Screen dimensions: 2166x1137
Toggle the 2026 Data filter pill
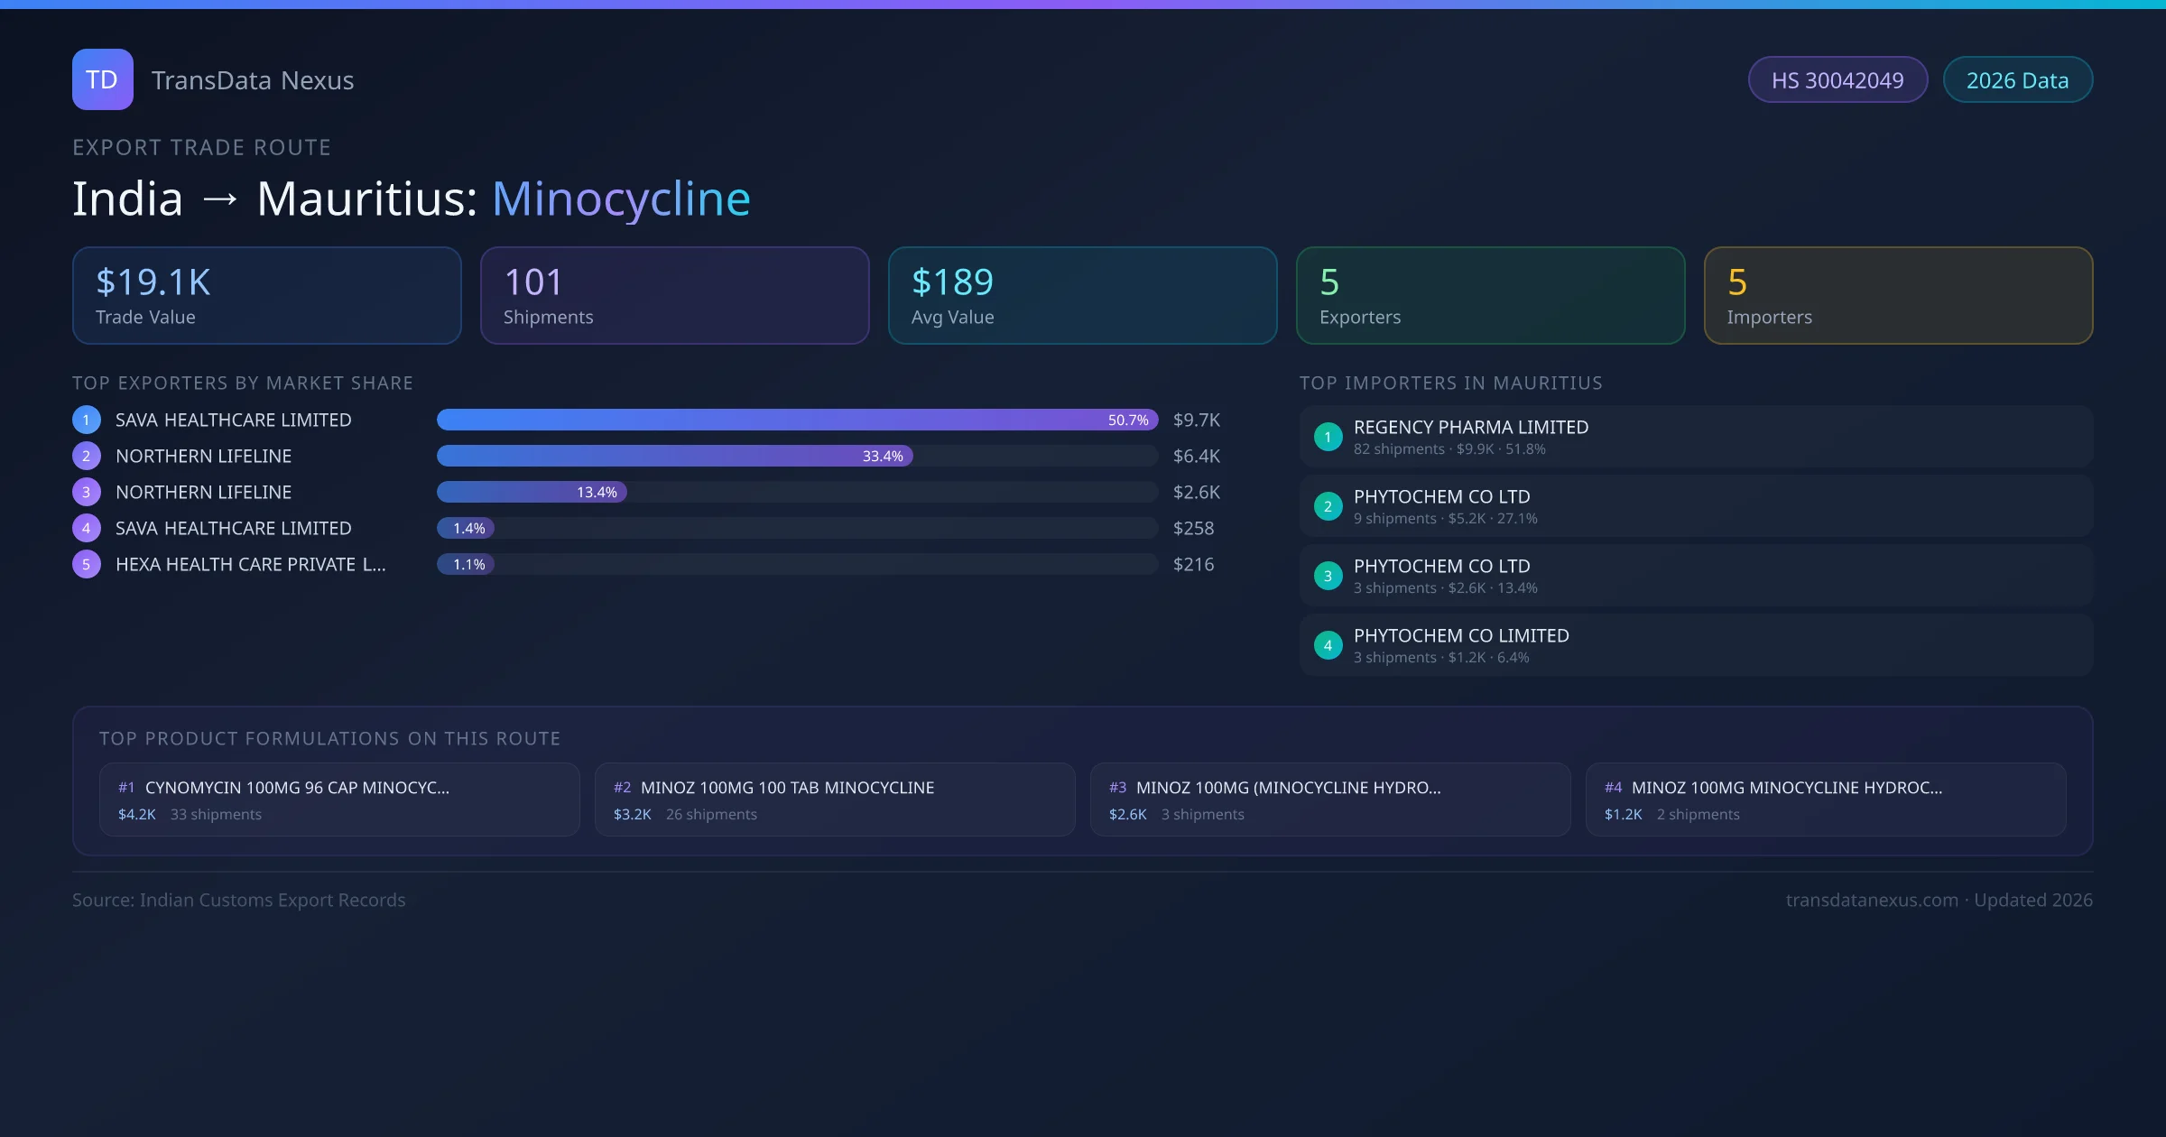(2017, 79)
